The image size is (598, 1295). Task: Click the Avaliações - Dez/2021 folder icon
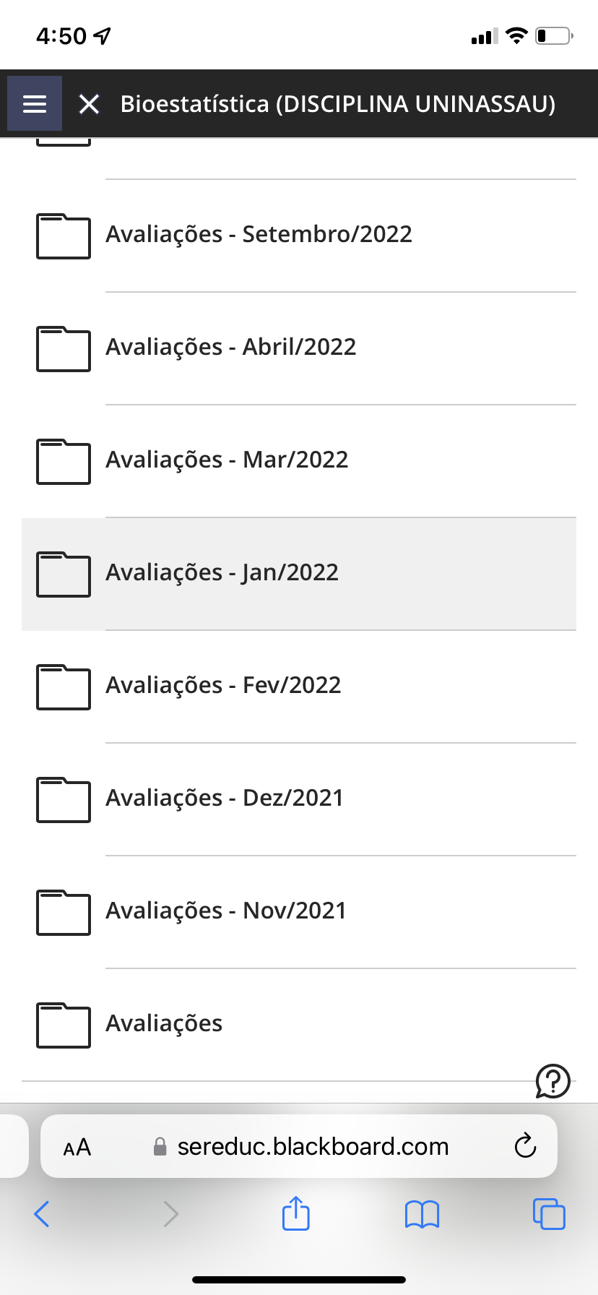[64, 800]
